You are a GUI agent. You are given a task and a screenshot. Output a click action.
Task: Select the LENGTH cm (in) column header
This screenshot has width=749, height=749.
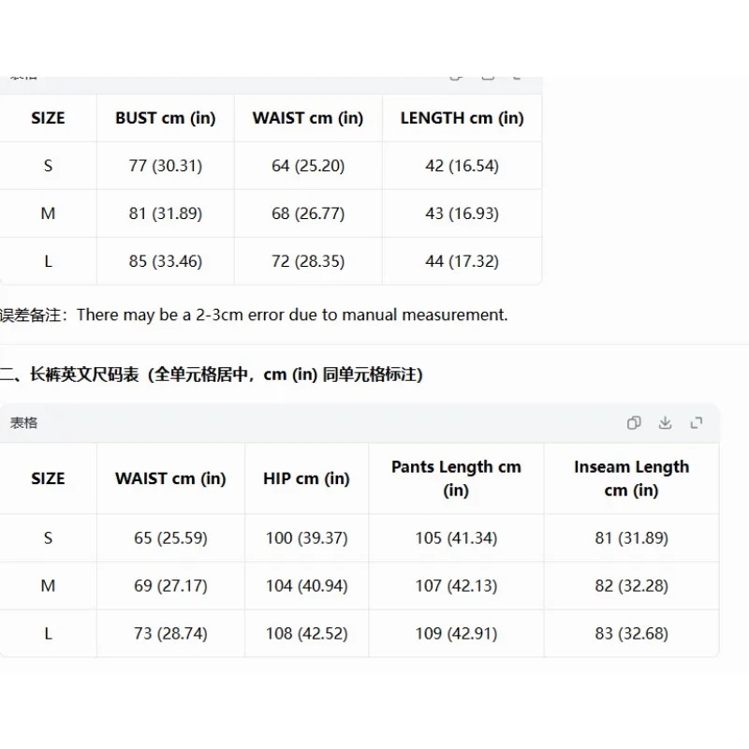coord(462,118)
